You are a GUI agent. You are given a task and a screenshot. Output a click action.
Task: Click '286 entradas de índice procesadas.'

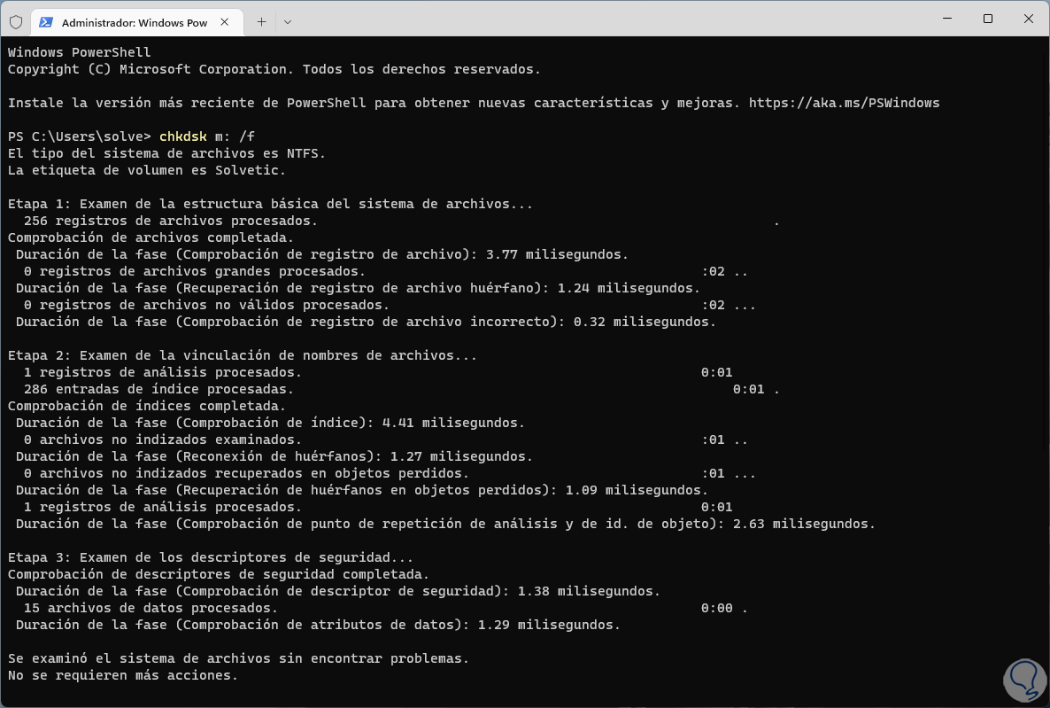[158, 389]
